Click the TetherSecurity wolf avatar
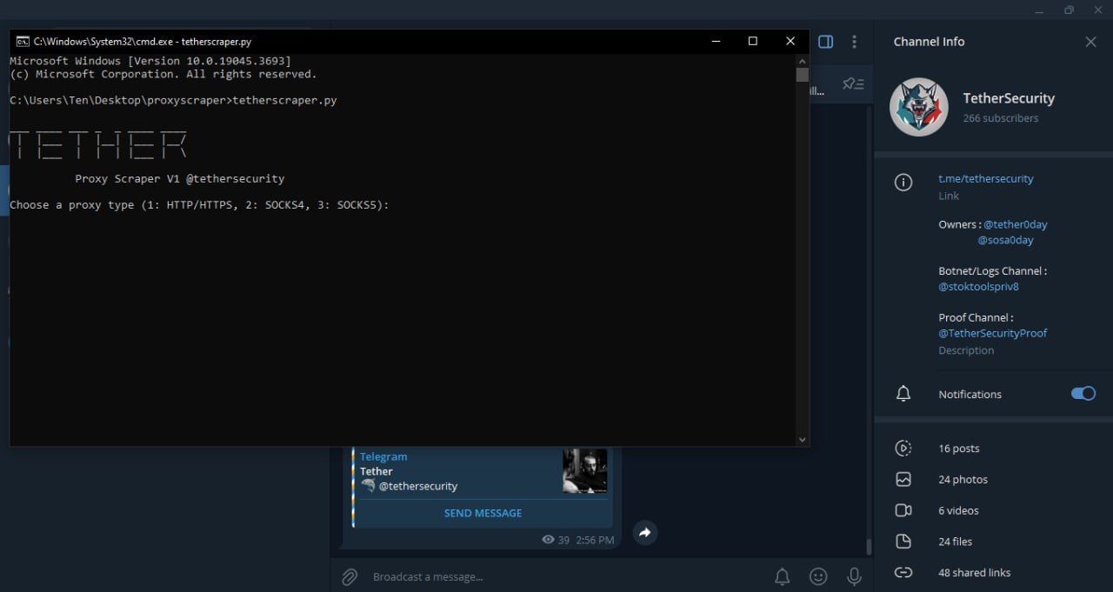 tap(918, 108)
